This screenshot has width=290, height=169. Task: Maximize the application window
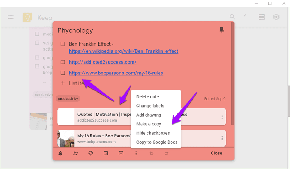tap(270, 3)
